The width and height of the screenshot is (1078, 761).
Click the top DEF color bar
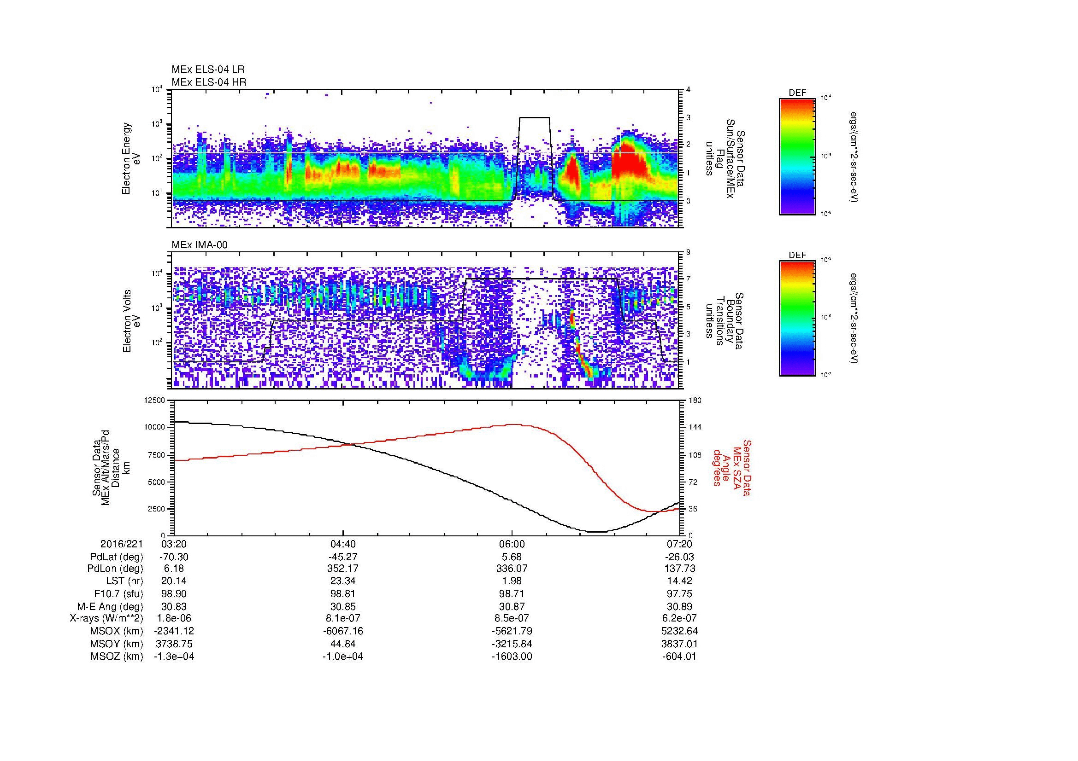tap(797, 156)
